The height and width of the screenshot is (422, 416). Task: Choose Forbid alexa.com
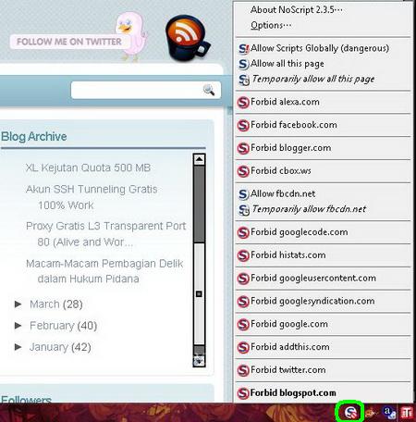[x=323, y=102]
